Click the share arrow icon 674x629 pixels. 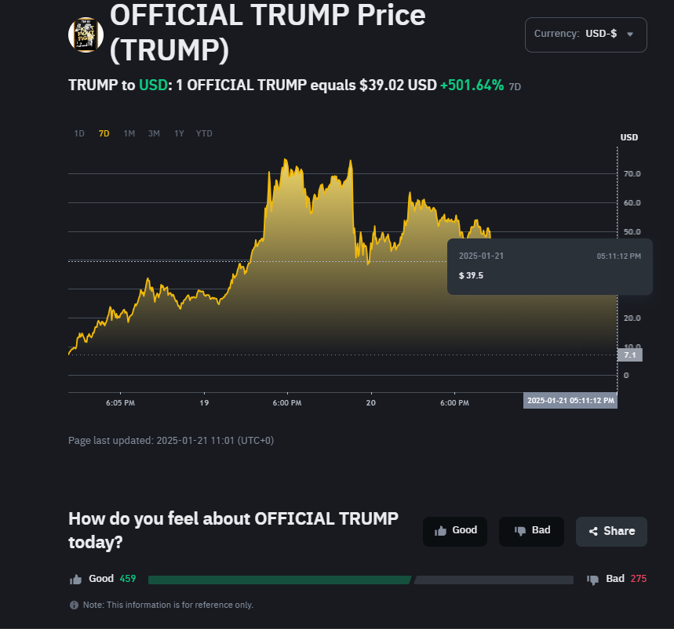click(x=594, y=531)
